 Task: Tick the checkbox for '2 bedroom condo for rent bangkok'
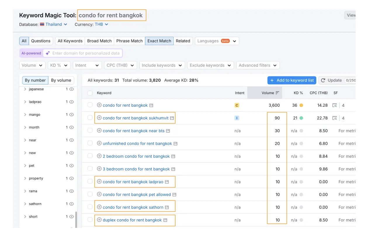(x=90, y=156)
